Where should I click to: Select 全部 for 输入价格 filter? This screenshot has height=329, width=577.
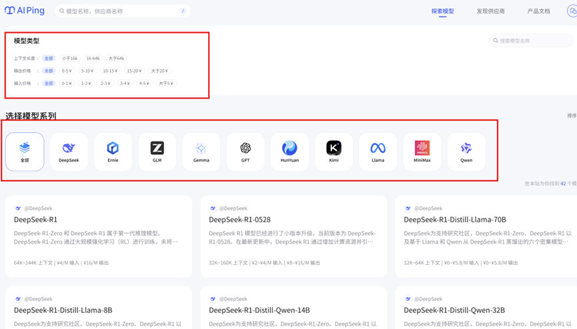click(49, 83)
